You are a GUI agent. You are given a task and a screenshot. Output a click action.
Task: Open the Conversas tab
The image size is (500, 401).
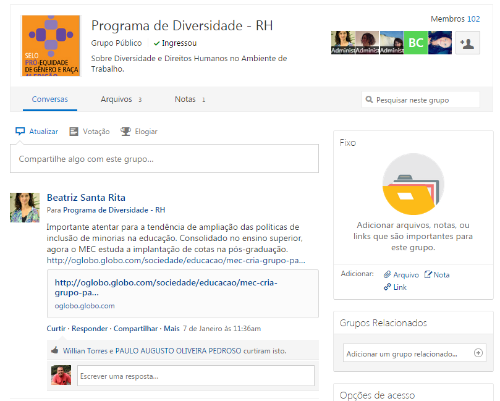tap(50, 99)
